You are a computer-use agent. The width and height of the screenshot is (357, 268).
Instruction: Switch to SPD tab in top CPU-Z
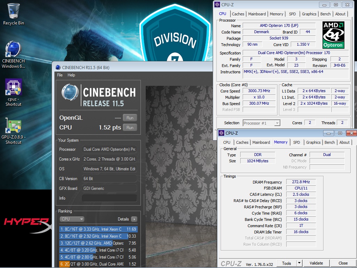coord(293,14)
